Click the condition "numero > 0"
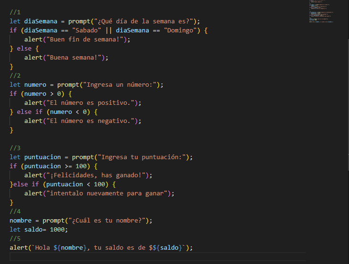349x264 pixels. (x=42, y=94)
